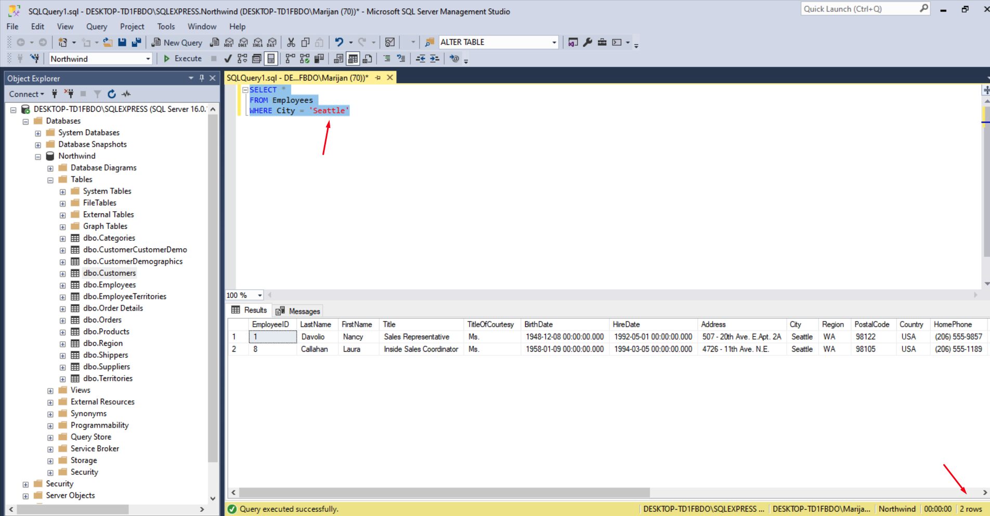The height and width of the screenshot is (516, 990).
Task: Click the Properties Window wrench icon
Action: 588,42
